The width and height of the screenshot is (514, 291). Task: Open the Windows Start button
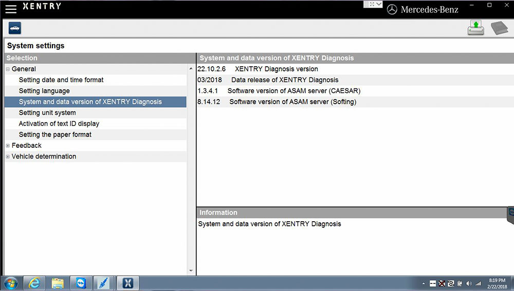pyautogui.click(x=11, y=283)
